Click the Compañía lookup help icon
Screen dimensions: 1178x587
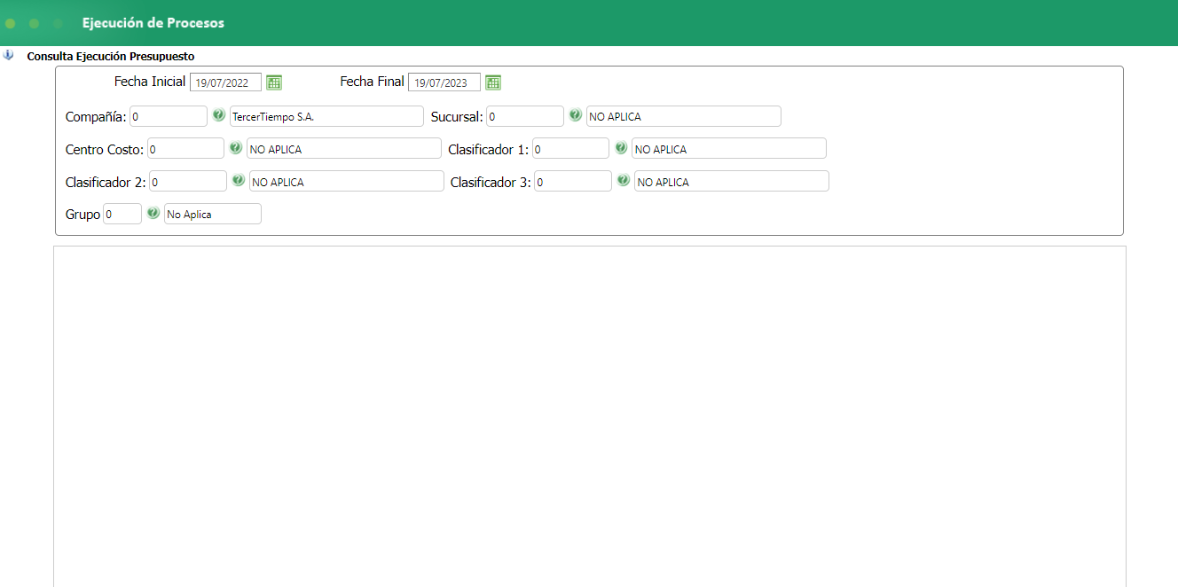point(218,115)
